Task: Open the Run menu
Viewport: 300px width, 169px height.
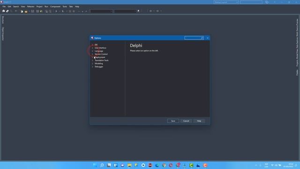Action: 46,7
